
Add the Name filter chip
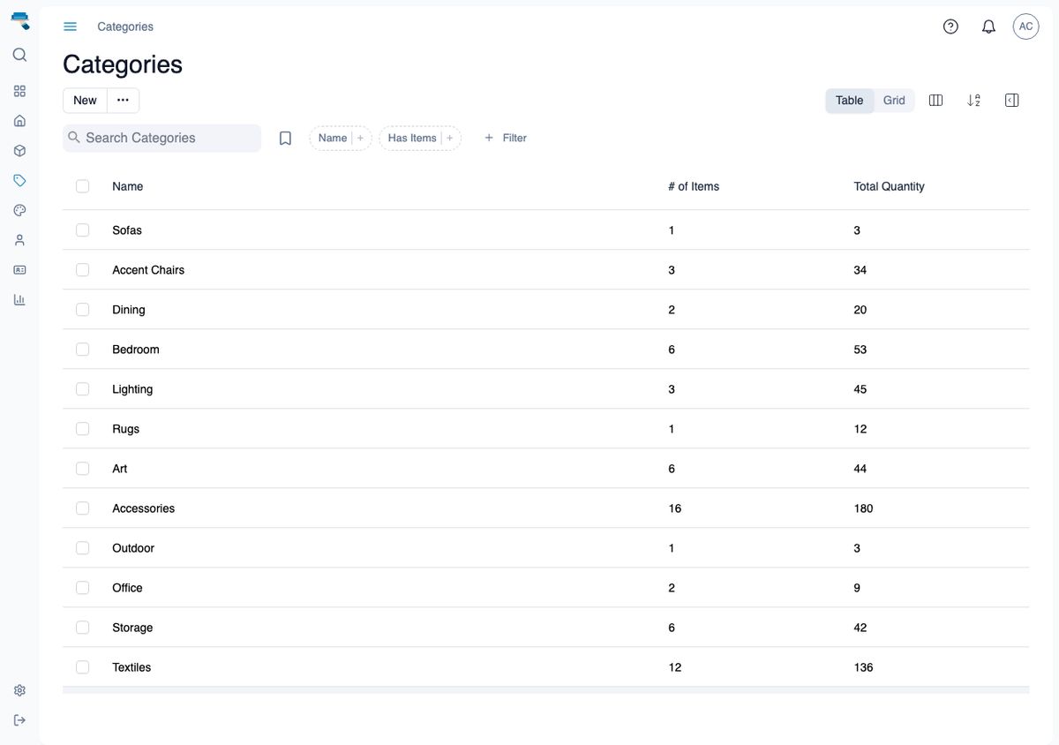click(341, 138)
